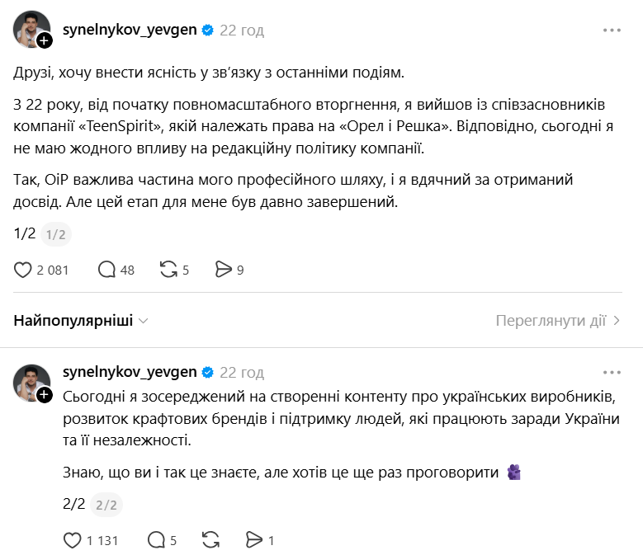Image resolution: width=643 pixels, height=555 pixels.
Task: Open synelnykov_yevgen profile from first post
Action: pyautogui.click(x=130, y=31)
